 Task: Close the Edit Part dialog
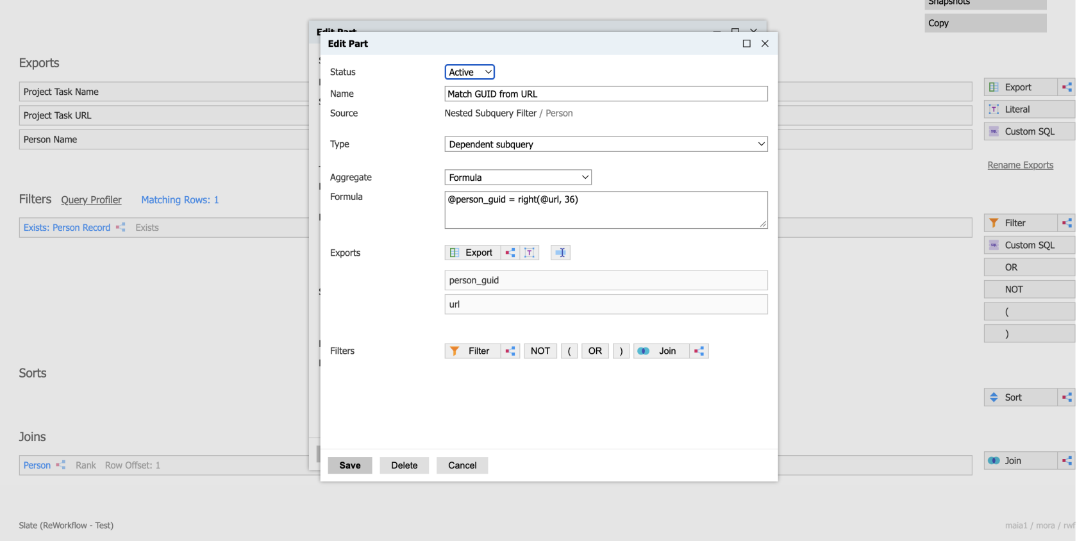tap(765, 44)
